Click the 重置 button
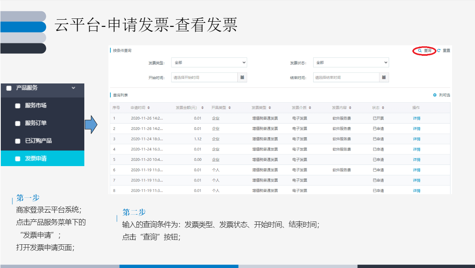Screen dimensions: 475x268 444,51
